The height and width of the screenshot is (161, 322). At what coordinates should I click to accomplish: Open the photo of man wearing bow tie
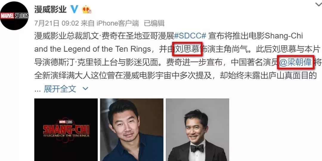pyautogui.click(x=197, y=130)
